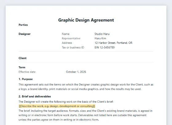Click the Address label
The image size is (172, 125).
click(67, 43)
